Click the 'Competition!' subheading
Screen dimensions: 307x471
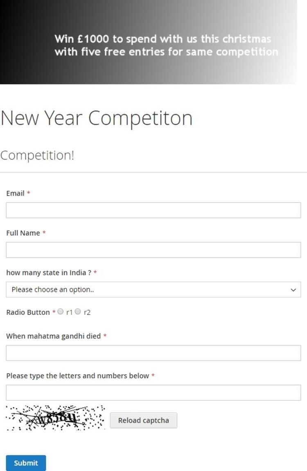point(37,155)
